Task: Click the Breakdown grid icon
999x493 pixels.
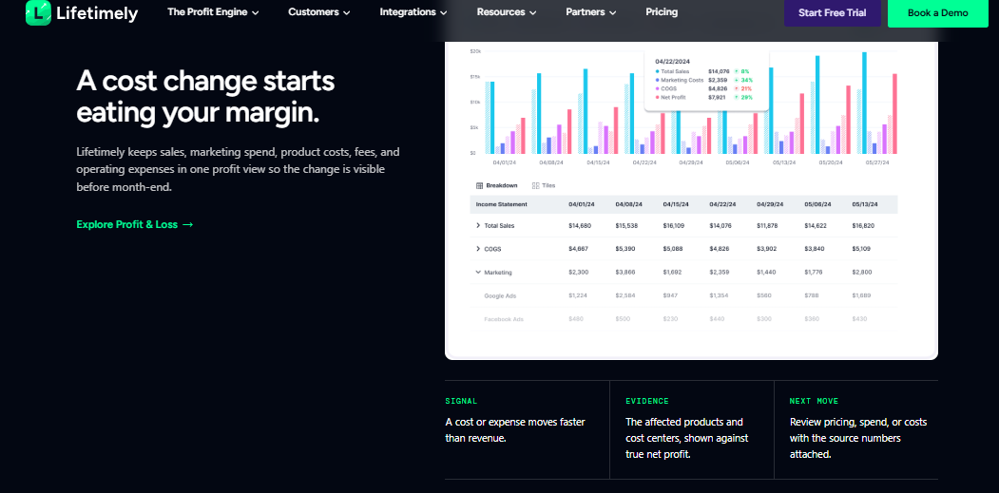Action: (480, 185)
